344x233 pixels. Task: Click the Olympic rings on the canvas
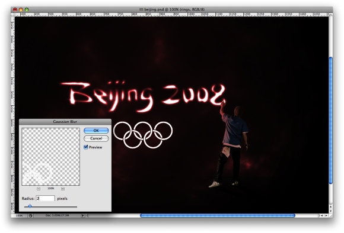pos(143,135)
